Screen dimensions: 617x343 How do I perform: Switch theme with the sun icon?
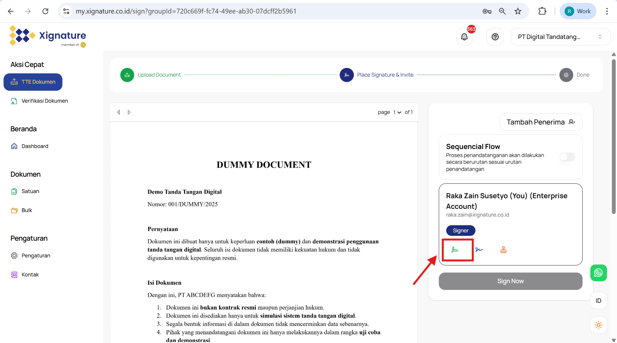[598, 325]
